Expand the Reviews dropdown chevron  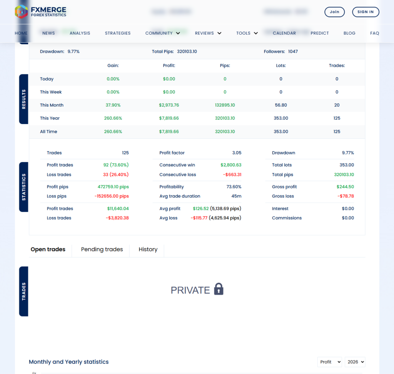(219, 33)
